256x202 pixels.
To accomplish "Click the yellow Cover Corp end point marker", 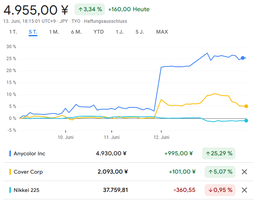I will point(246,106).
